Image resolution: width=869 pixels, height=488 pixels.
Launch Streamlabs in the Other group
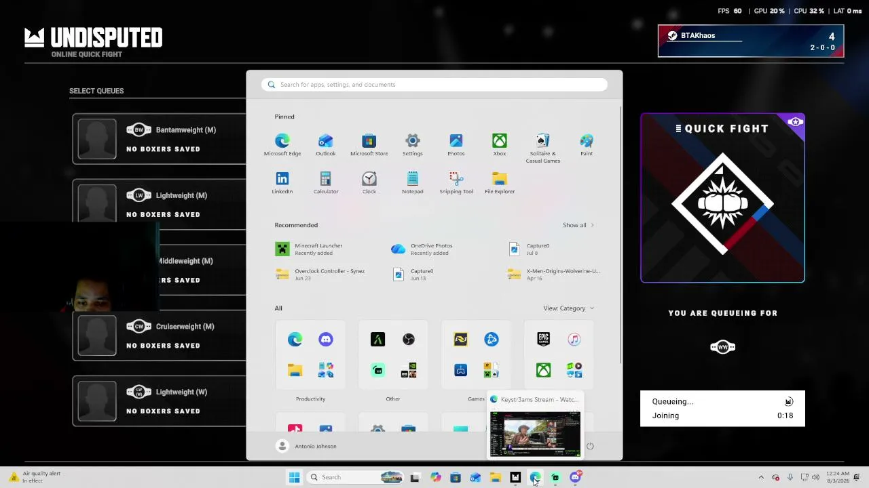tap(378, 370)
